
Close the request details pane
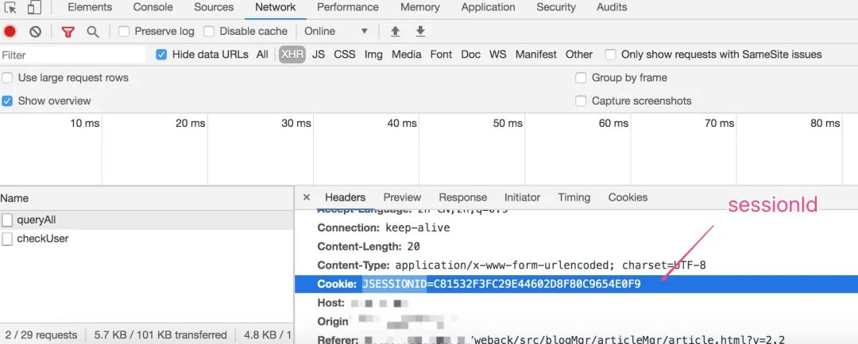[307, 197]
